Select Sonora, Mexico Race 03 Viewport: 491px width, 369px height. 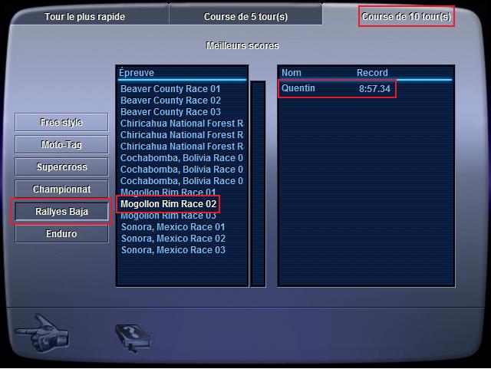pos(173,250)
